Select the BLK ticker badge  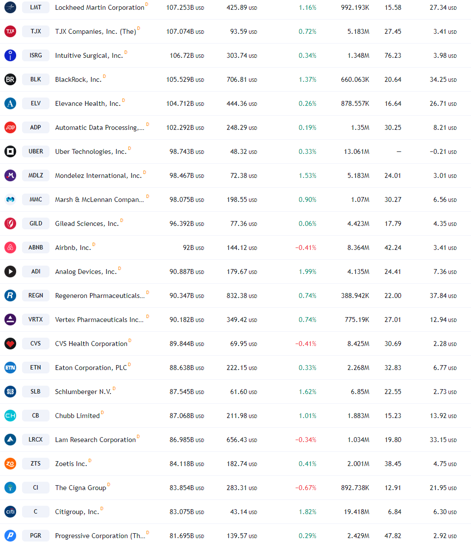(36, 79)
